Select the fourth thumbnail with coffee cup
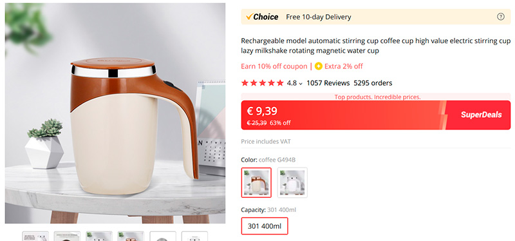 [131, 236]
